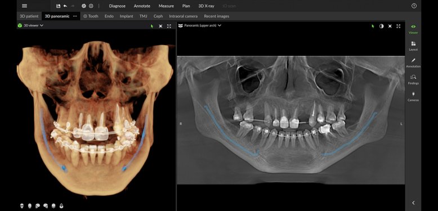Activate pointer tool in the Panoramic view
Screen dimensions: 438x211
373,26
